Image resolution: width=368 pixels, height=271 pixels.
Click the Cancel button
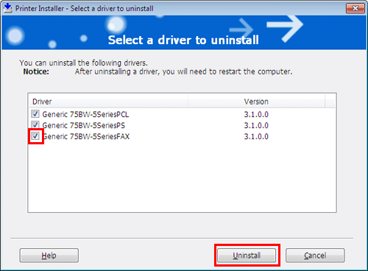(315, 256)
